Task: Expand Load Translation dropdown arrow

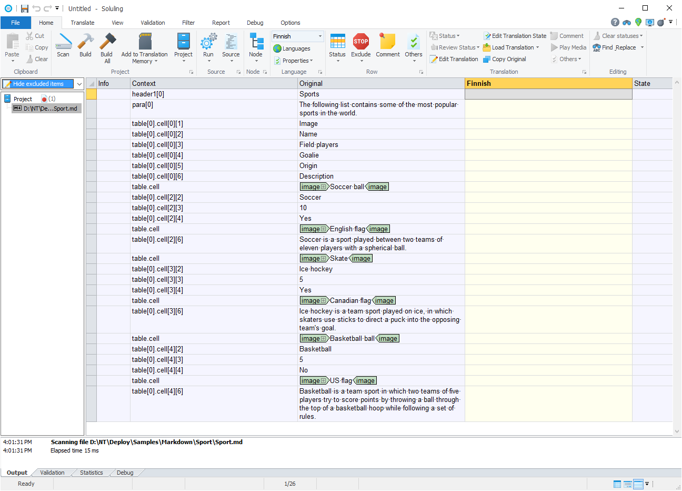Action: (x=537, y=47)
